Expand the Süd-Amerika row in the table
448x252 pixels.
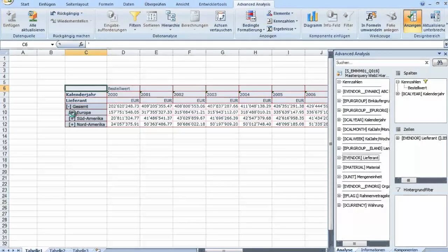pyautogui.click(x=72, y=118)
